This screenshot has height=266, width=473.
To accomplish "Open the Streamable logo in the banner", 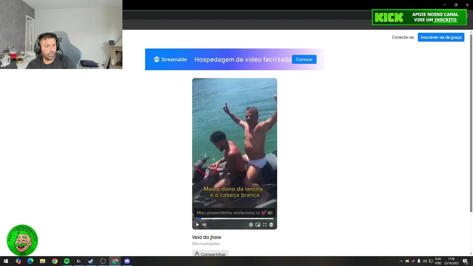I will (x=170, y=59).
